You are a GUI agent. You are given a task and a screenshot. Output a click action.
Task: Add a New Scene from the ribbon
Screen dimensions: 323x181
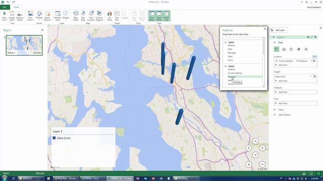[30, 16]
